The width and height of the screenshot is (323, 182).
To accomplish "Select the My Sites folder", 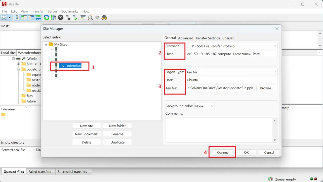I will (61, 44).
